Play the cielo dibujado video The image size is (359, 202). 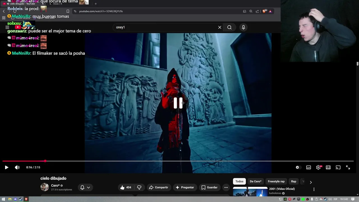coord(6,167)
